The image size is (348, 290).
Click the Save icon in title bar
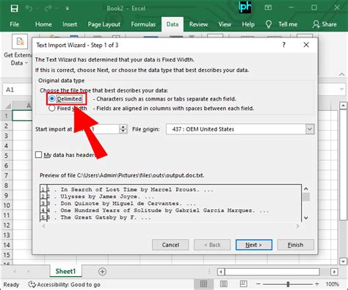tap(15, 9)
